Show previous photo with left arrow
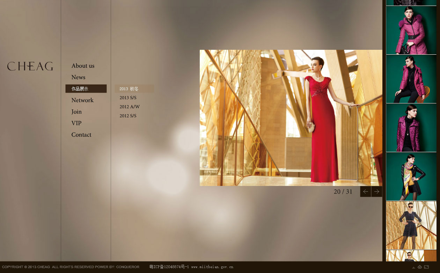The width and height of the screenshot is (440, 273). (366, 192)
